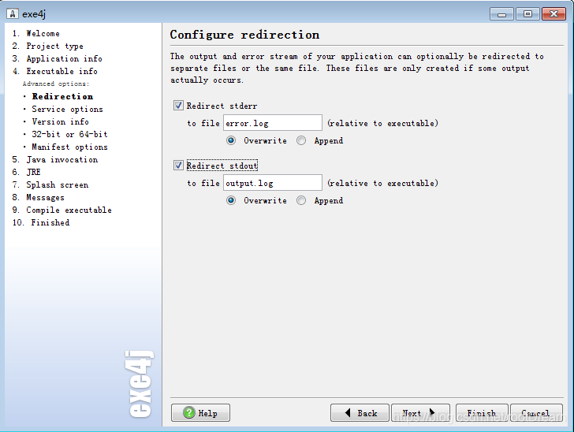Select Append for the error.log file
574x432 pixels.
[301, 140]
